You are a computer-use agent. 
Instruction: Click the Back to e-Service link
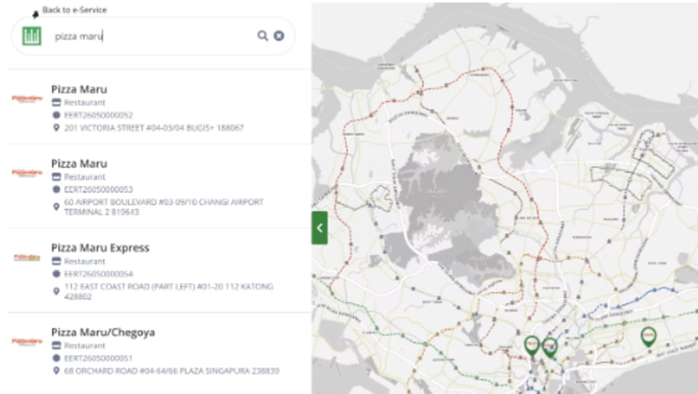74,10
